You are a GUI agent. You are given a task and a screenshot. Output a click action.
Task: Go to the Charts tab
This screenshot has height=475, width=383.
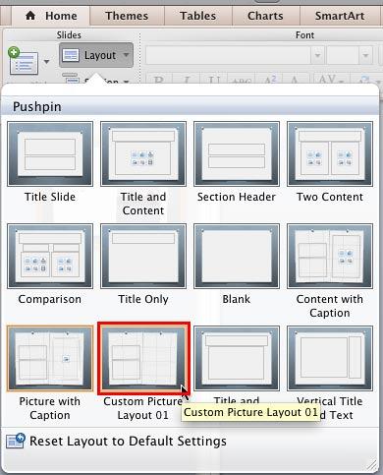click(x=265, y=16)
